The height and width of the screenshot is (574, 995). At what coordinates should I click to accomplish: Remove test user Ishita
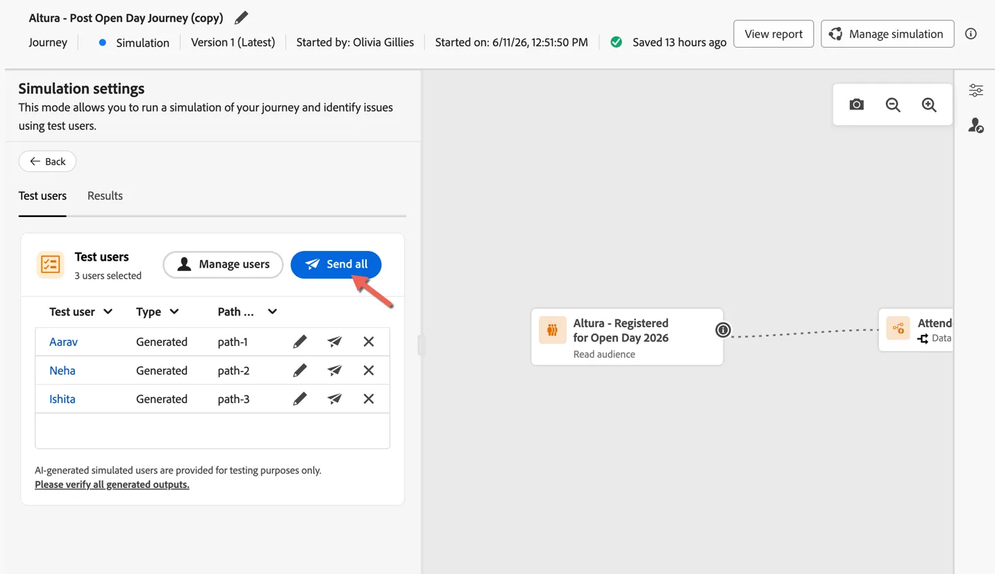point(369,399)
